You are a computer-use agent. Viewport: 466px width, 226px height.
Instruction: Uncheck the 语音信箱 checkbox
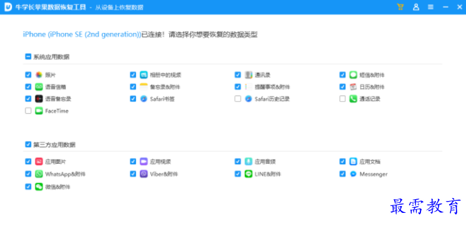click(28, 87)
